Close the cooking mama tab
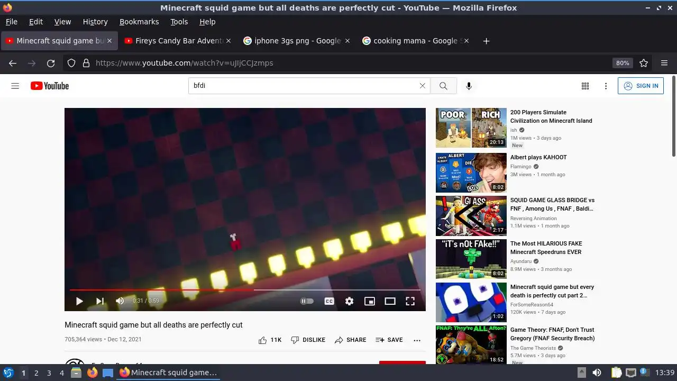Viewport: 677px width, 381px height. coord(466,41)
